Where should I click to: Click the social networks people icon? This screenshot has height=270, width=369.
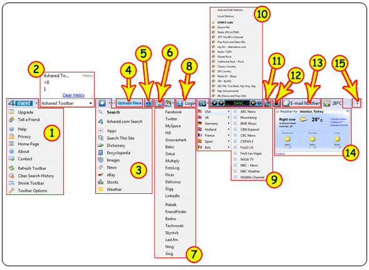pos(168,103)
